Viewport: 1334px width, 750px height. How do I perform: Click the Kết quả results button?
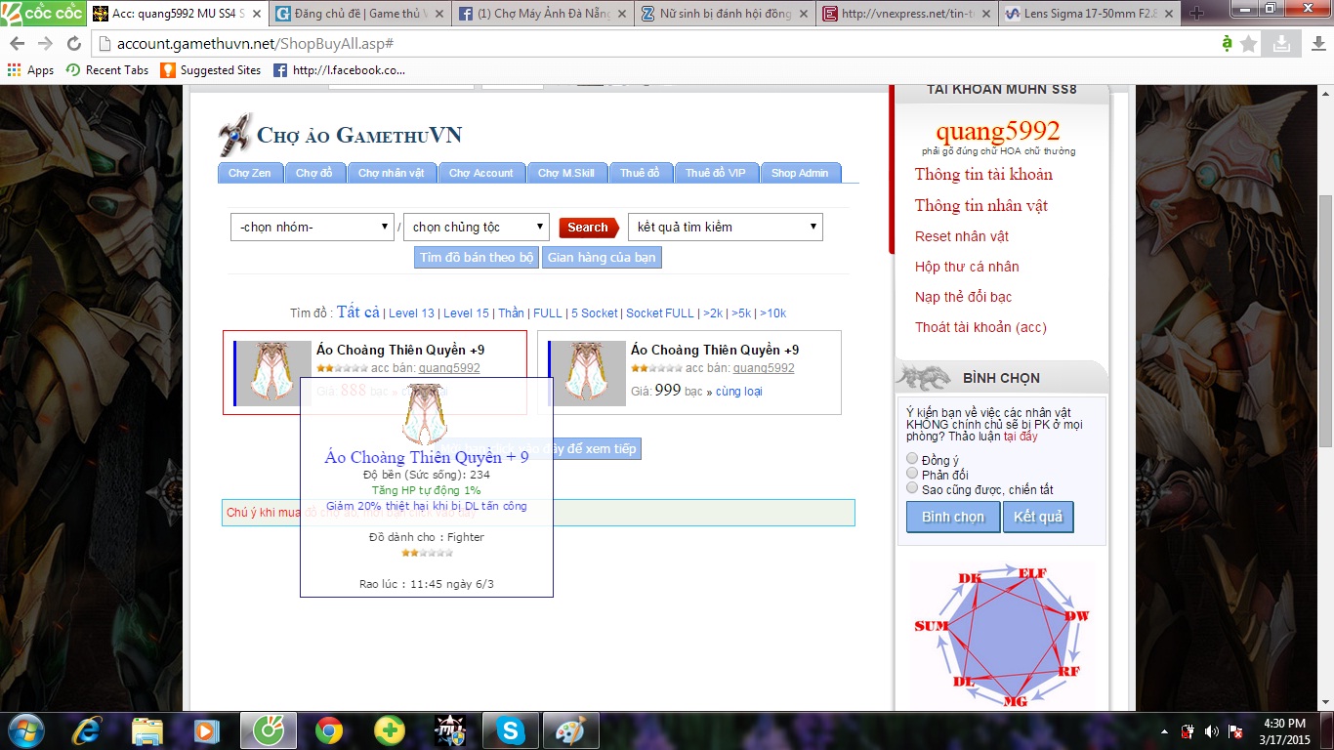point(1038,517)
